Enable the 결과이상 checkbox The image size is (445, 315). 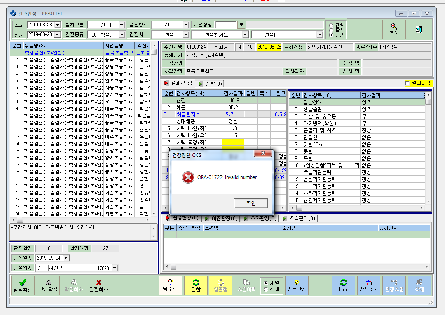click(x=408, y=83)
